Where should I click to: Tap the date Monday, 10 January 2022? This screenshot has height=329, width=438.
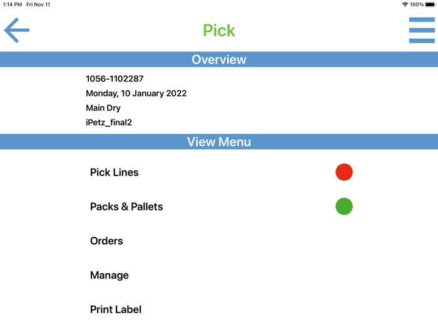[136, 93]
